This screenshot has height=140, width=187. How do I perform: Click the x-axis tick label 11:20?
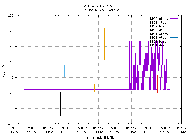[x=65, y=132]
